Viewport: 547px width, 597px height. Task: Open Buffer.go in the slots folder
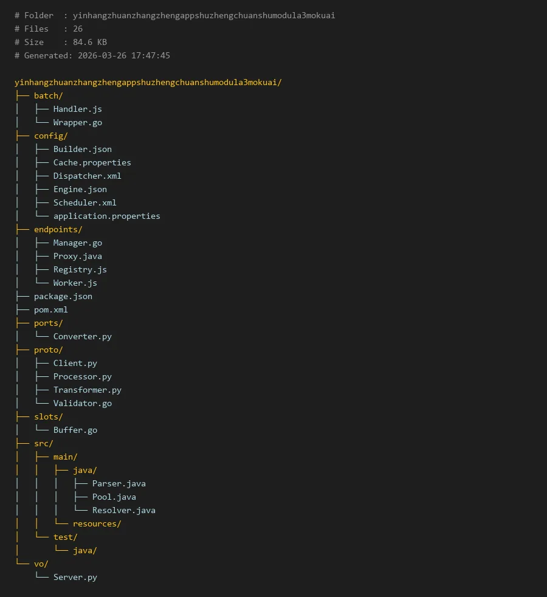pyautogui.click(x=75, y=430)
